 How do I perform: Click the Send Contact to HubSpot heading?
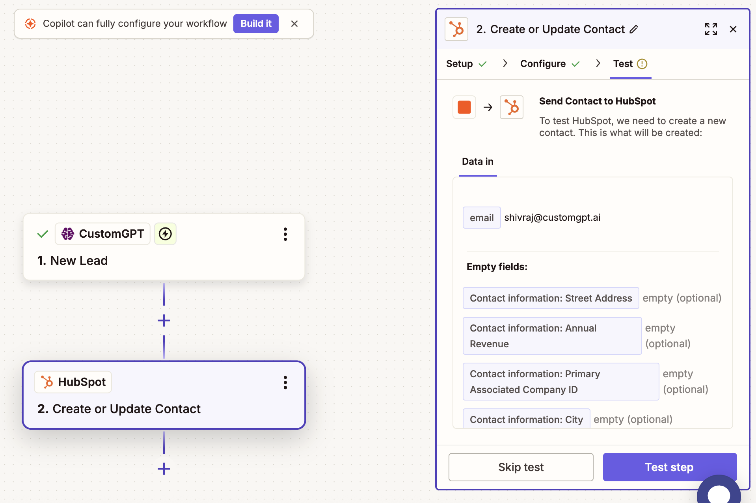(x=597, y=101)
